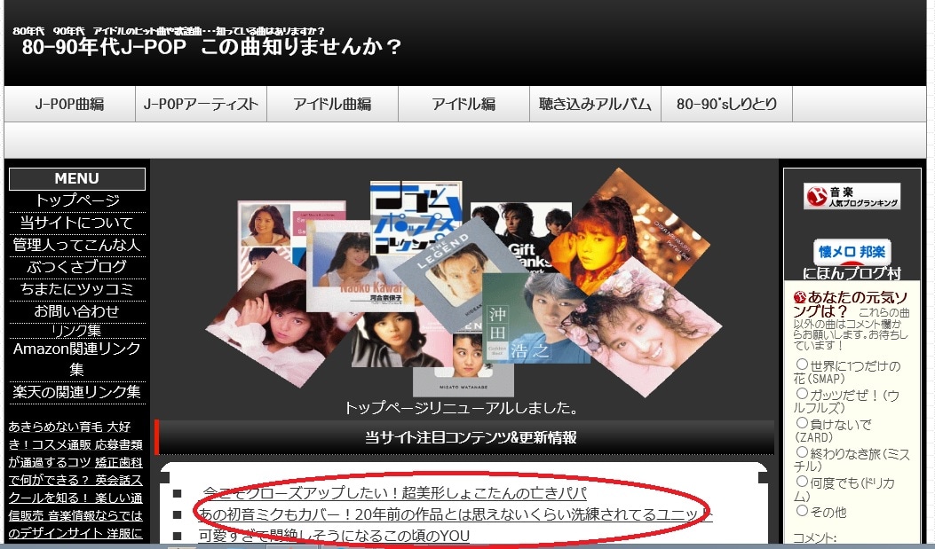The height and width of the screenshot is (549, 935).
Task: Click the site title 80-90年代J-POP この曲知りませんか?
Action: click(x=211, y=46)
